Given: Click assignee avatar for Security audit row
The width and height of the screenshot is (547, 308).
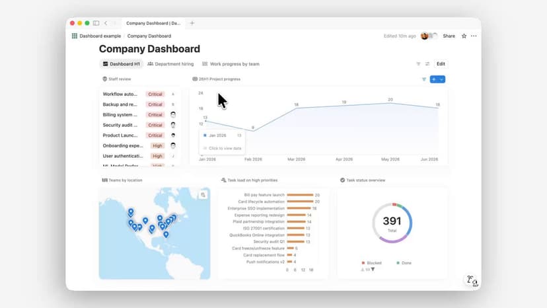Looking at the screenshot, I should coord(173,125).
